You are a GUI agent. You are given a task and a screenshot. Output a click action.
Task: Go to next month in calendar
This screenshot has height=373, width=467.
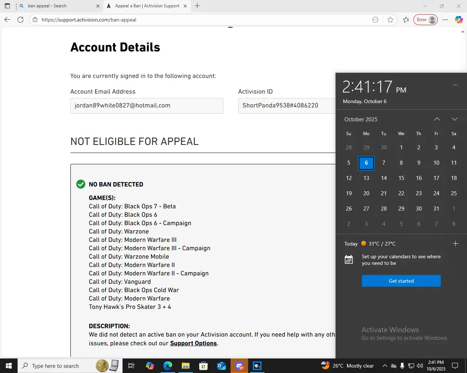coord(454,119)
